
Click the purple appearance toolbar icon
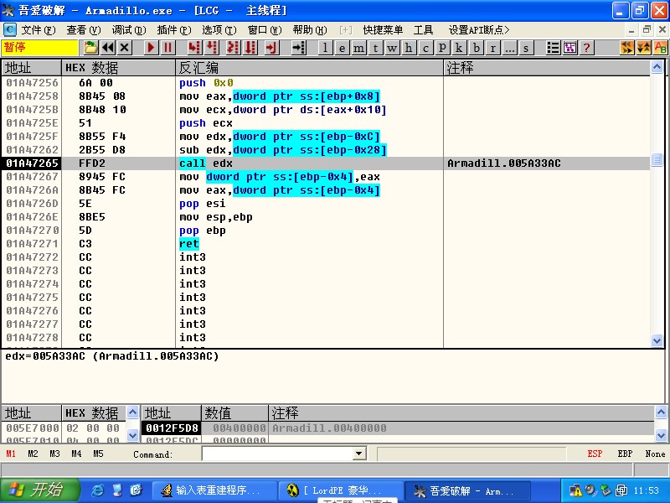[570, 48]
